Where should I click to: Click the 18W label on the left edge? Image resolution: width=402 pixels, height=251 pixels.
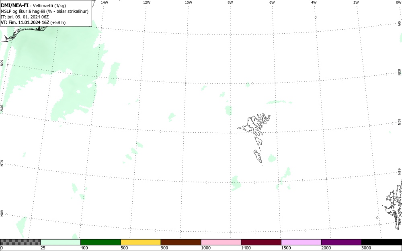click(2, 107)
